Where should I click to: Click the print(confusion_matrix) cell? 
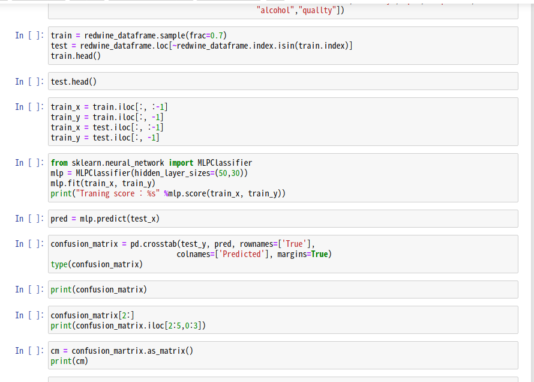coord(283,290)
